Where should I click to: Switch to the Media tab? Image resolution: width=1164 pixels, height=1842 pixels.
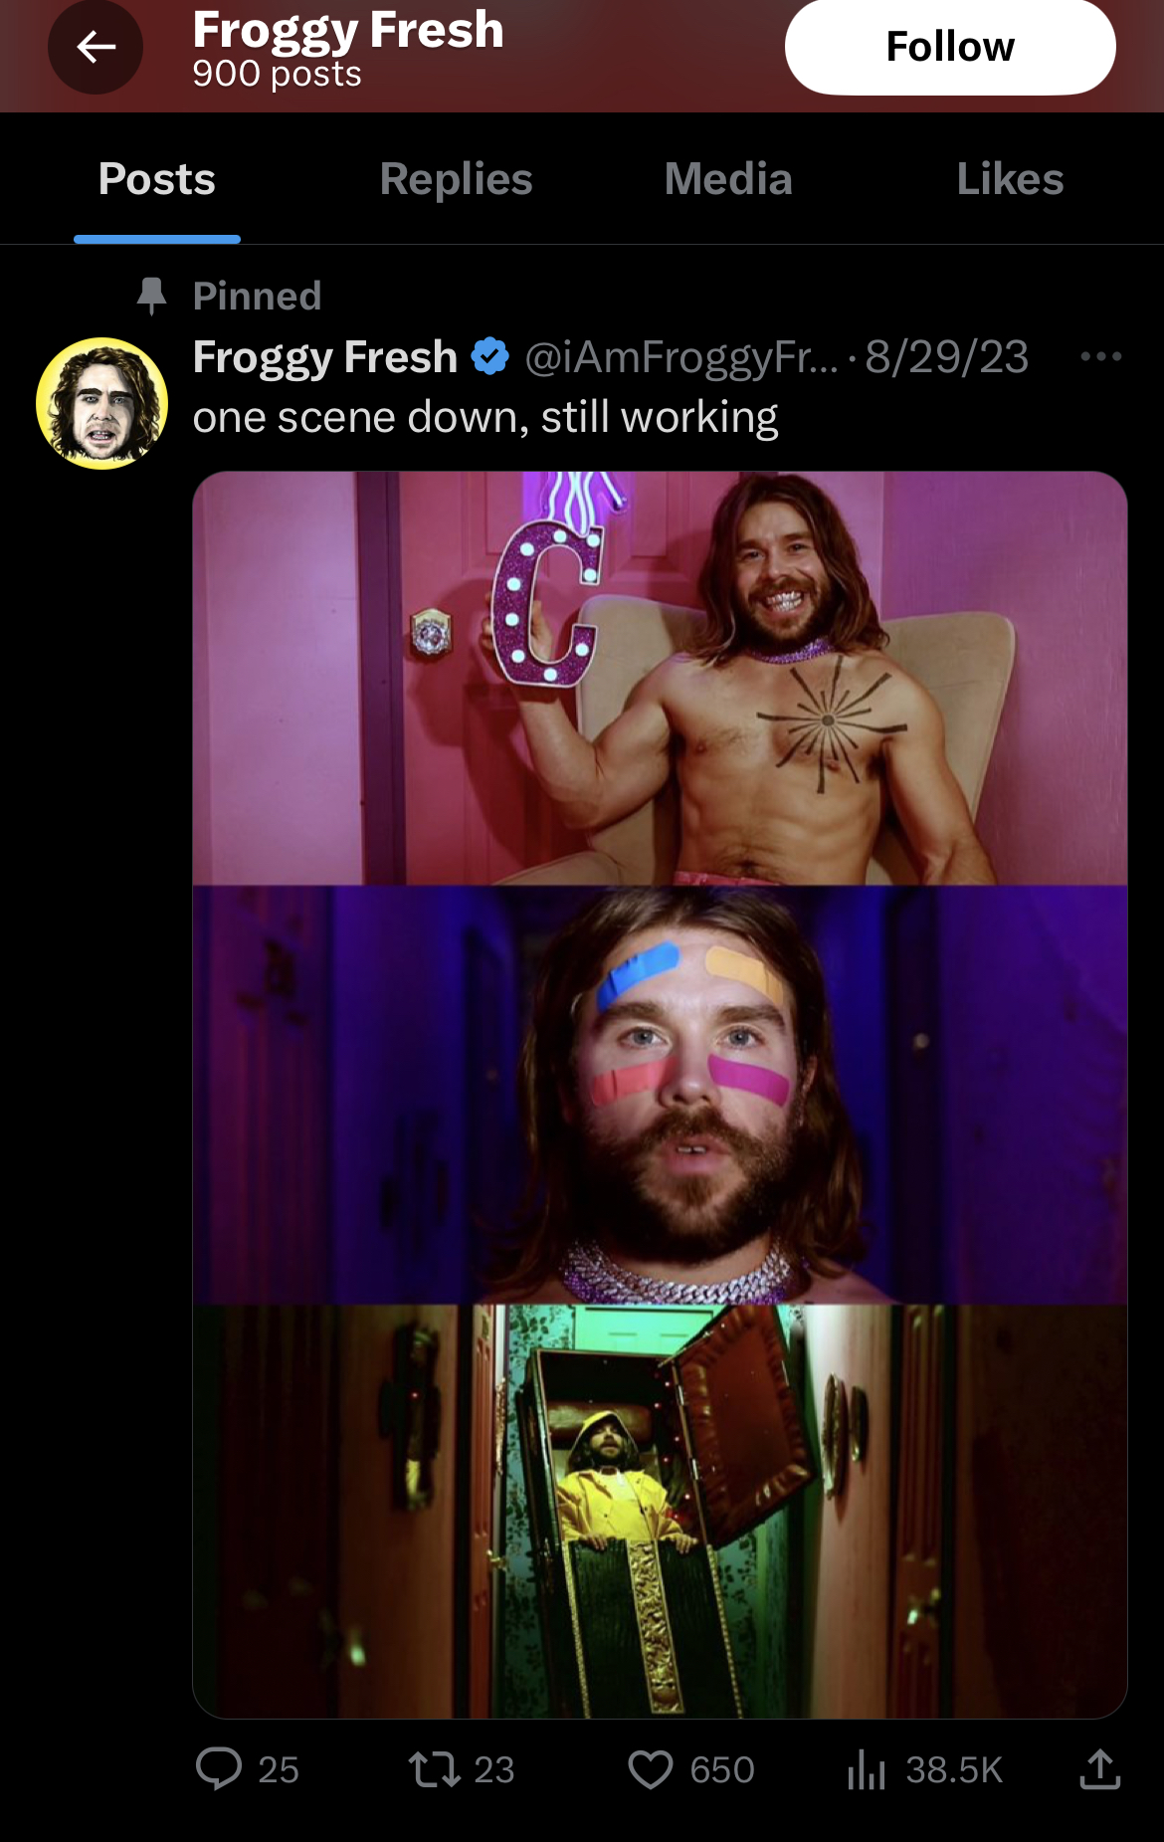click(x=728, y=179)
